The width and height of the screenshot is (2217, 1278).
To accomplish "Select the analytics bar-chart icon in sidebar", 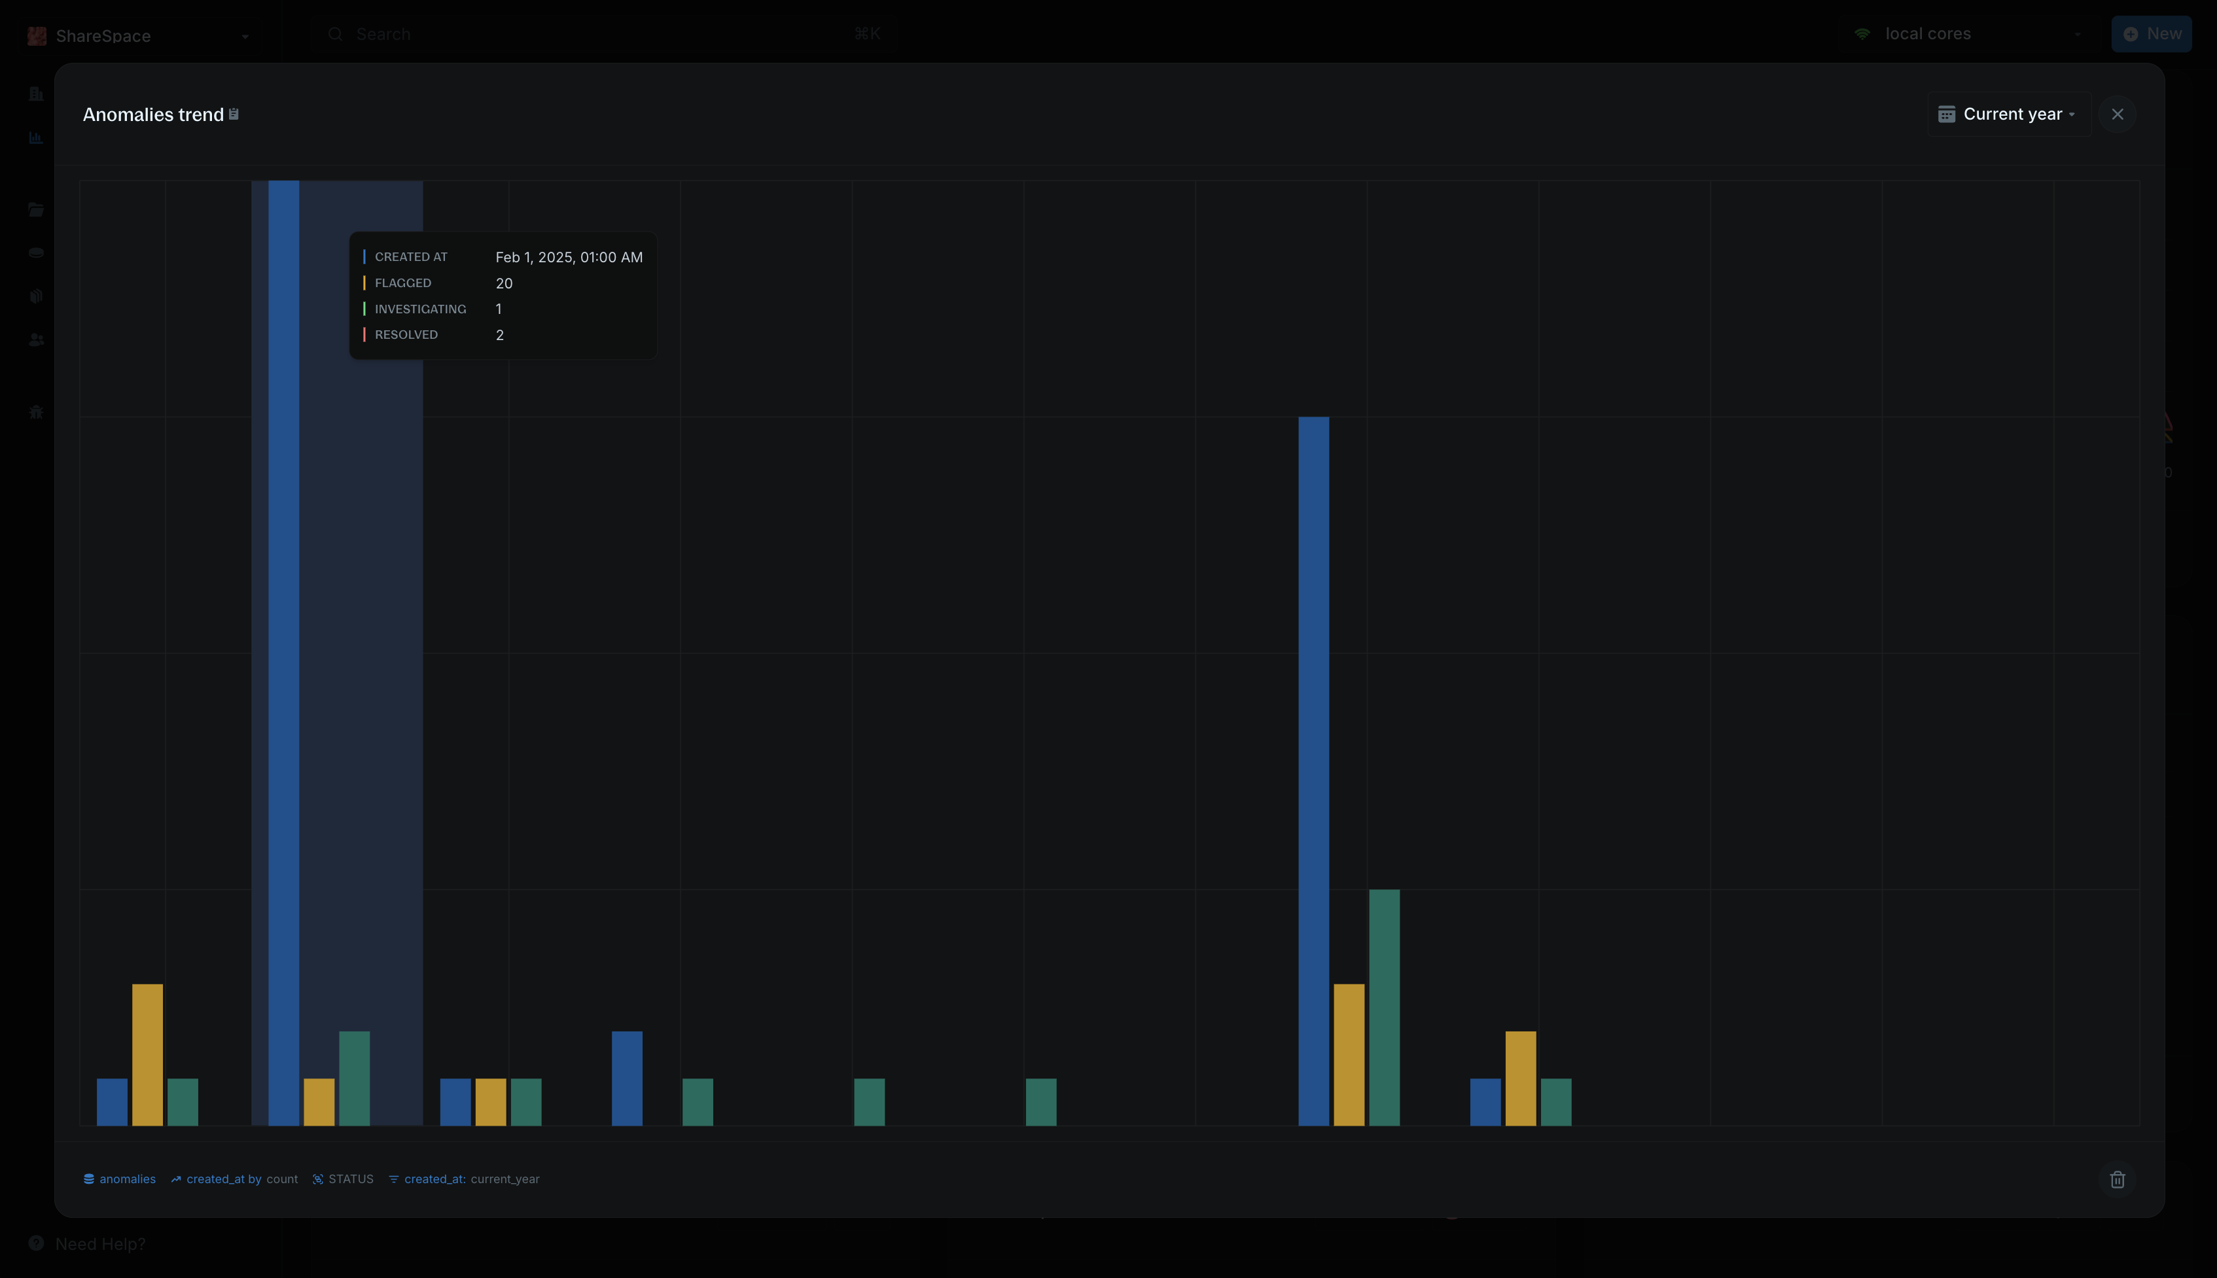I will pos(36,138).
